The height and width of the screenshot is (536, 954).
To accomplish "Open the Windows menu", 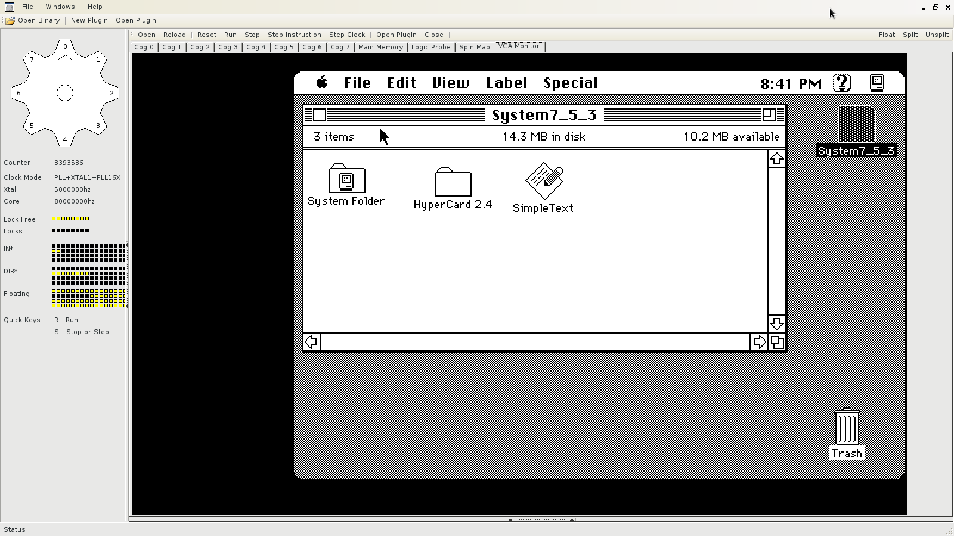I will tap(60, 7).
